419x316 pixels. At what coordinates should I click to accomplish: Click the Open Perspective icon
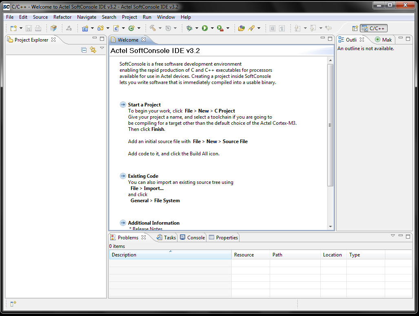click(x=355, y=28)
